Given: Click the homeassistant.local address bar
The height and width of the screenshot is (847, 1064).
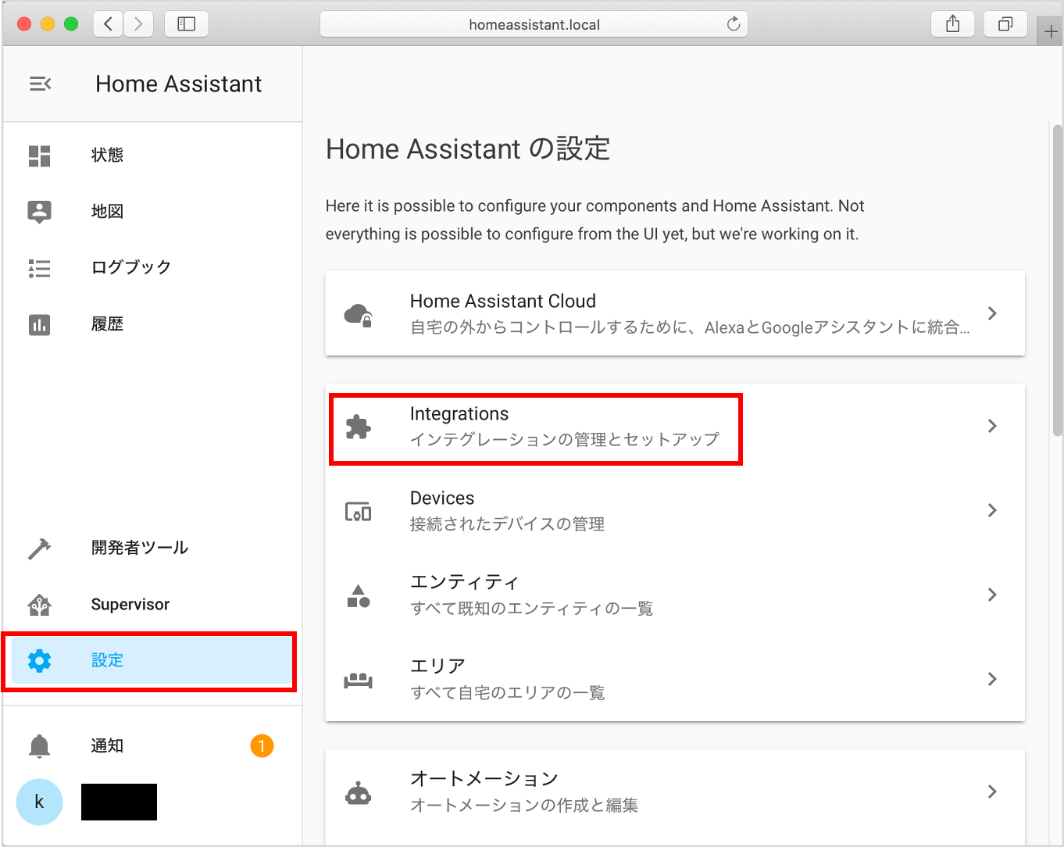Looking at the screenshot, I should (534, 24).
